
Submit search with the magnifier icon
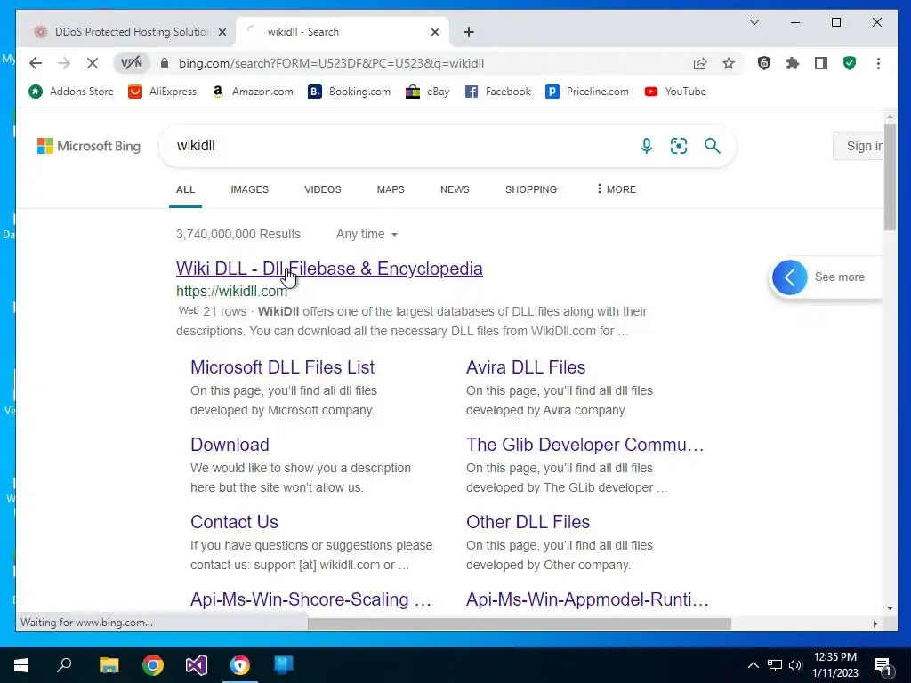(713, 145)
